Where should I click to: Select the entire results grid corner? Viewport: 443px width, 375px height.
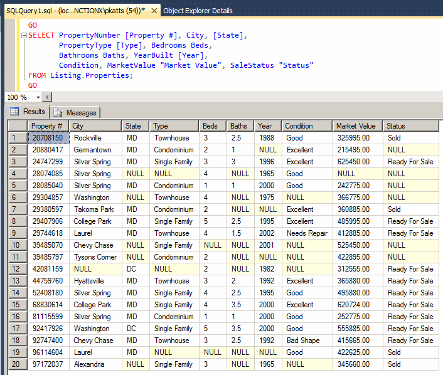18,126
